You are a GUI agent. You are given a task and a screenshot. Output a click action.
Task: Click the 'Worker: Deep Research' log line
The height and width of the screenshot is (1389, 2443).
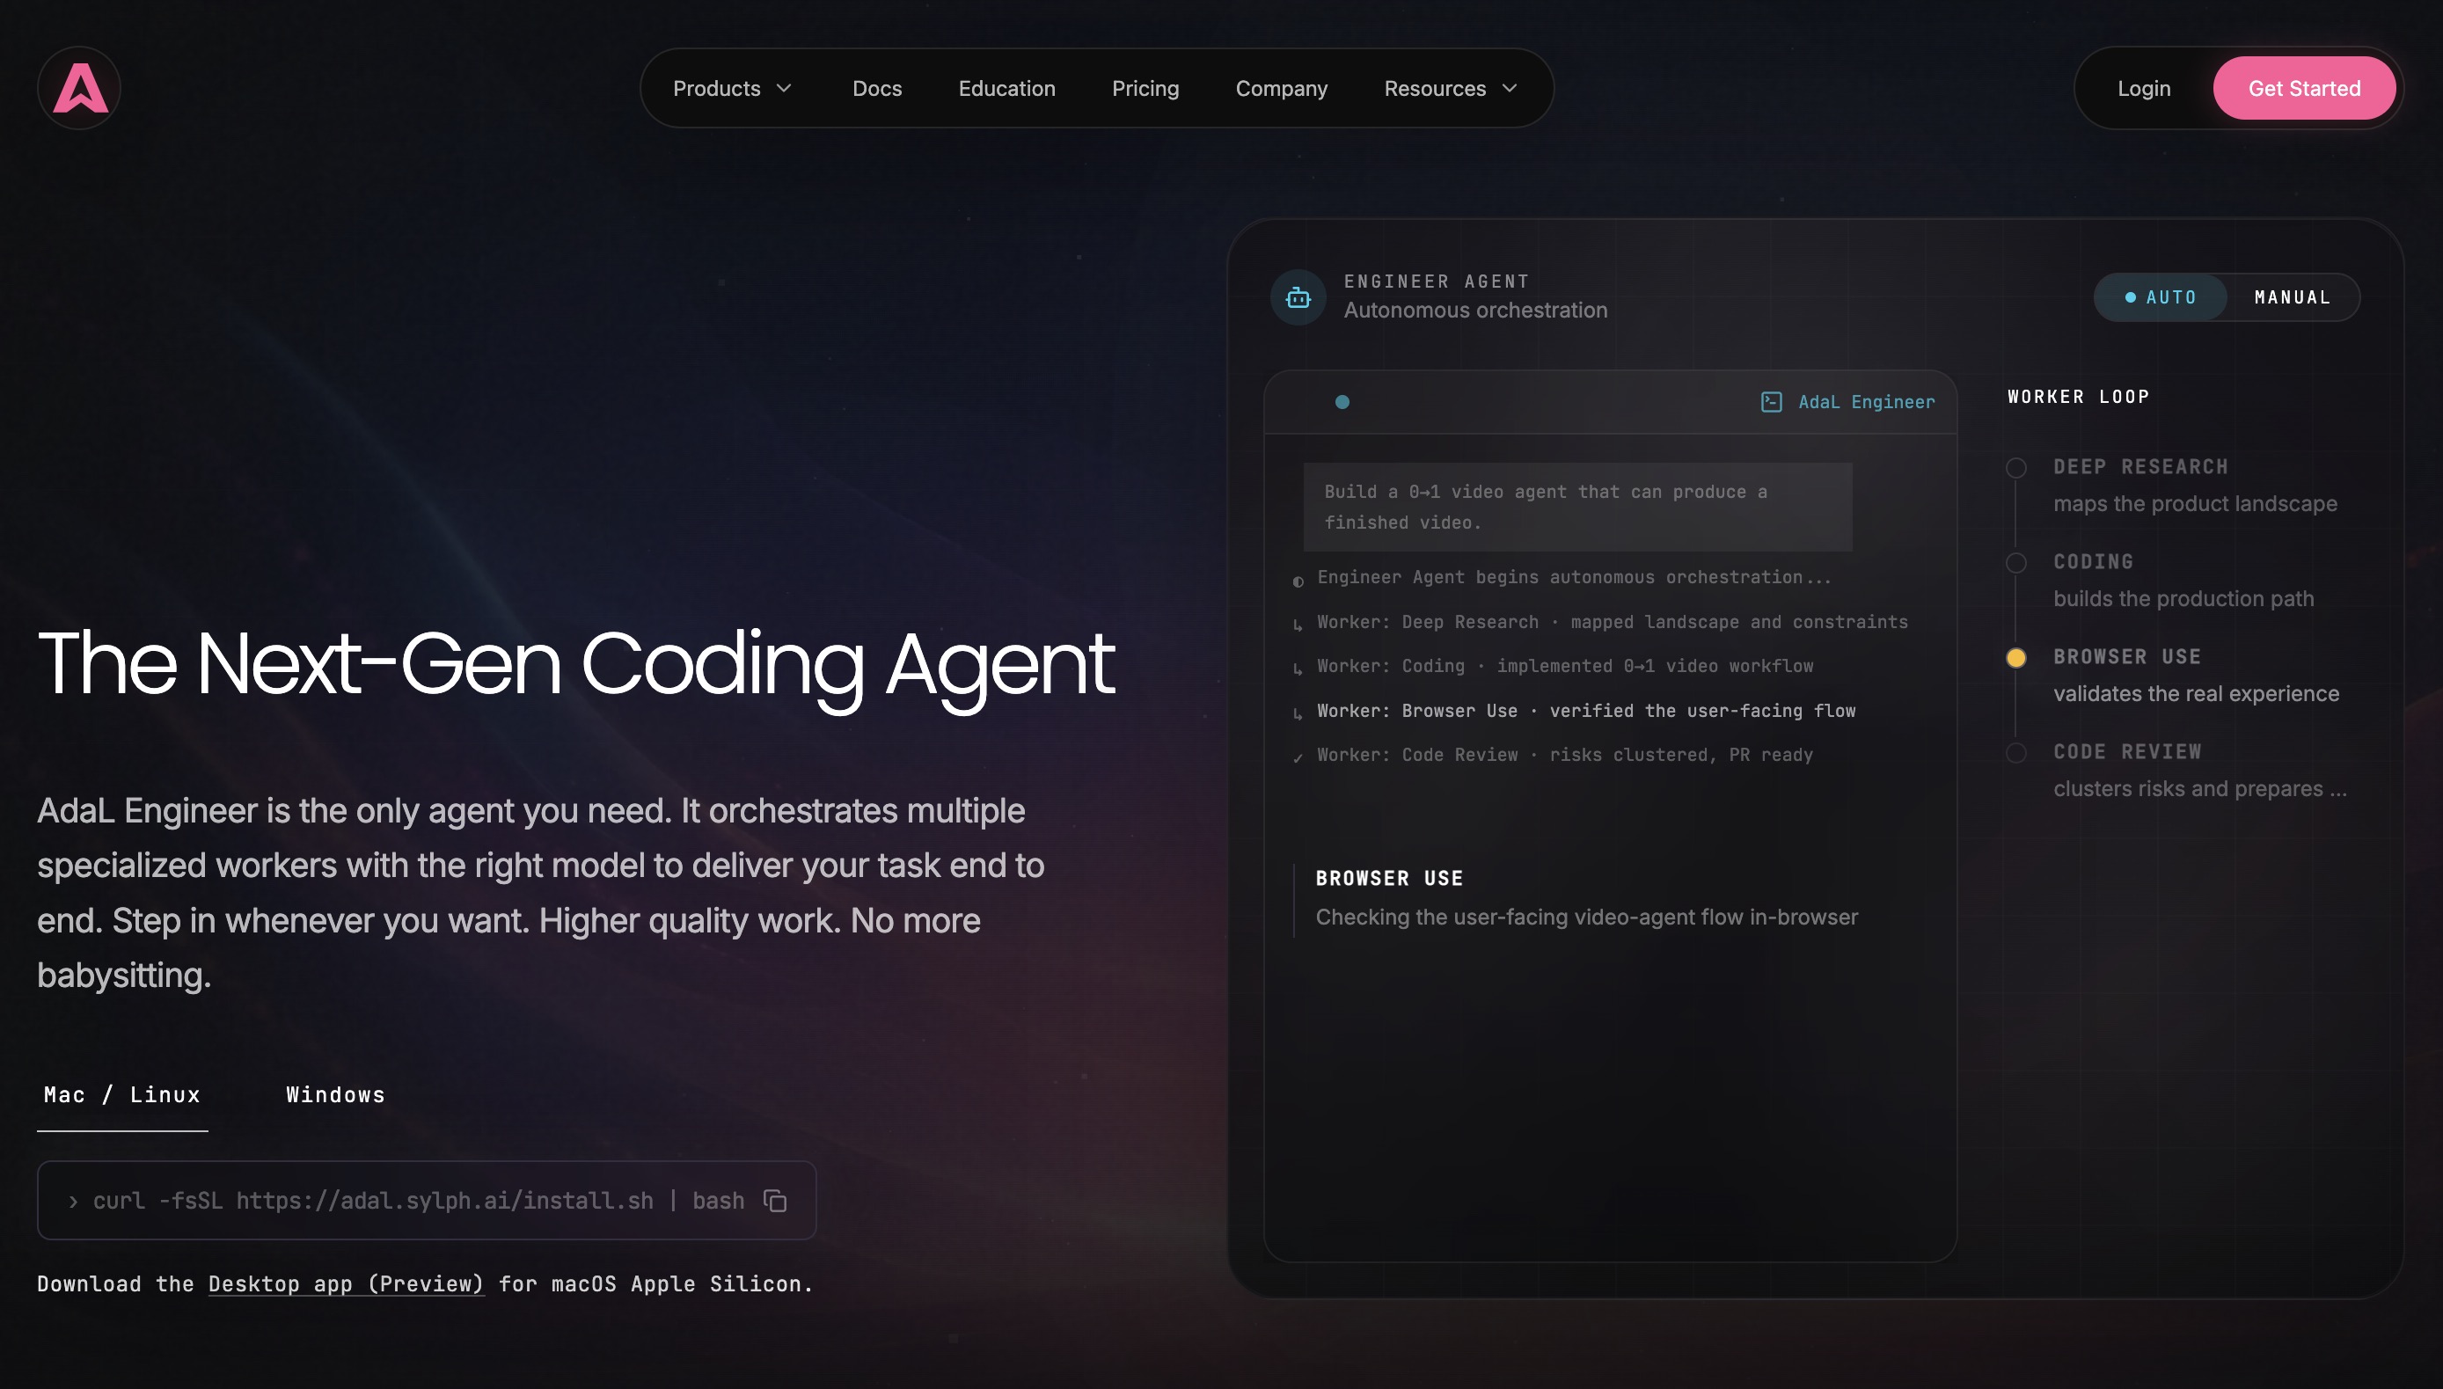pos(1613,622)
